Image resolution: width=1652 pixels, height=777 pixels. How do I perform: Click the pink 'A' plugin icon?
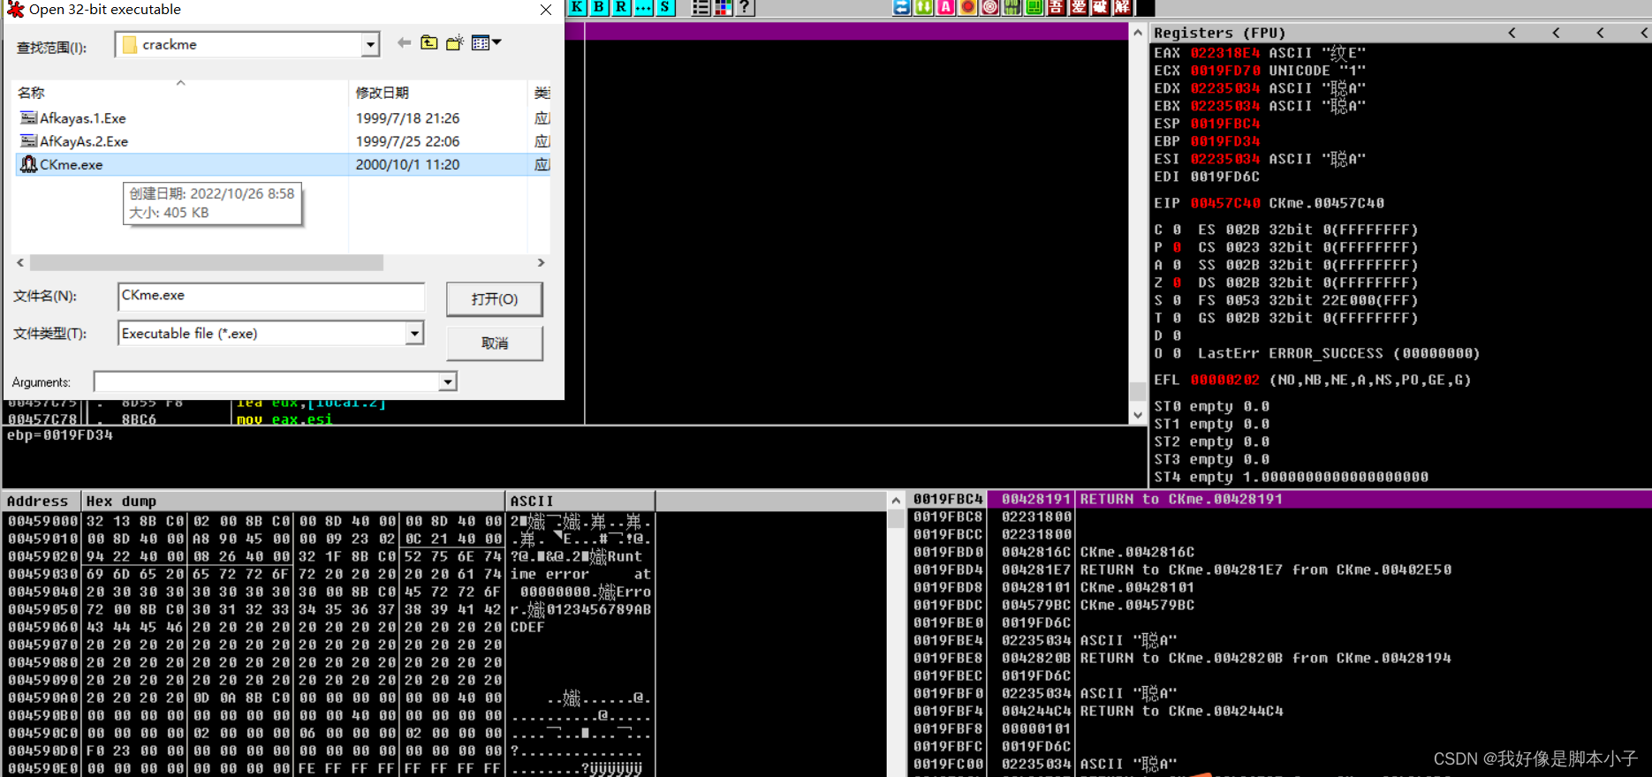[946, 7]
